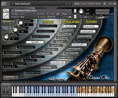
Task: Click the AUX button in the top bar
Action: [110, 4]
